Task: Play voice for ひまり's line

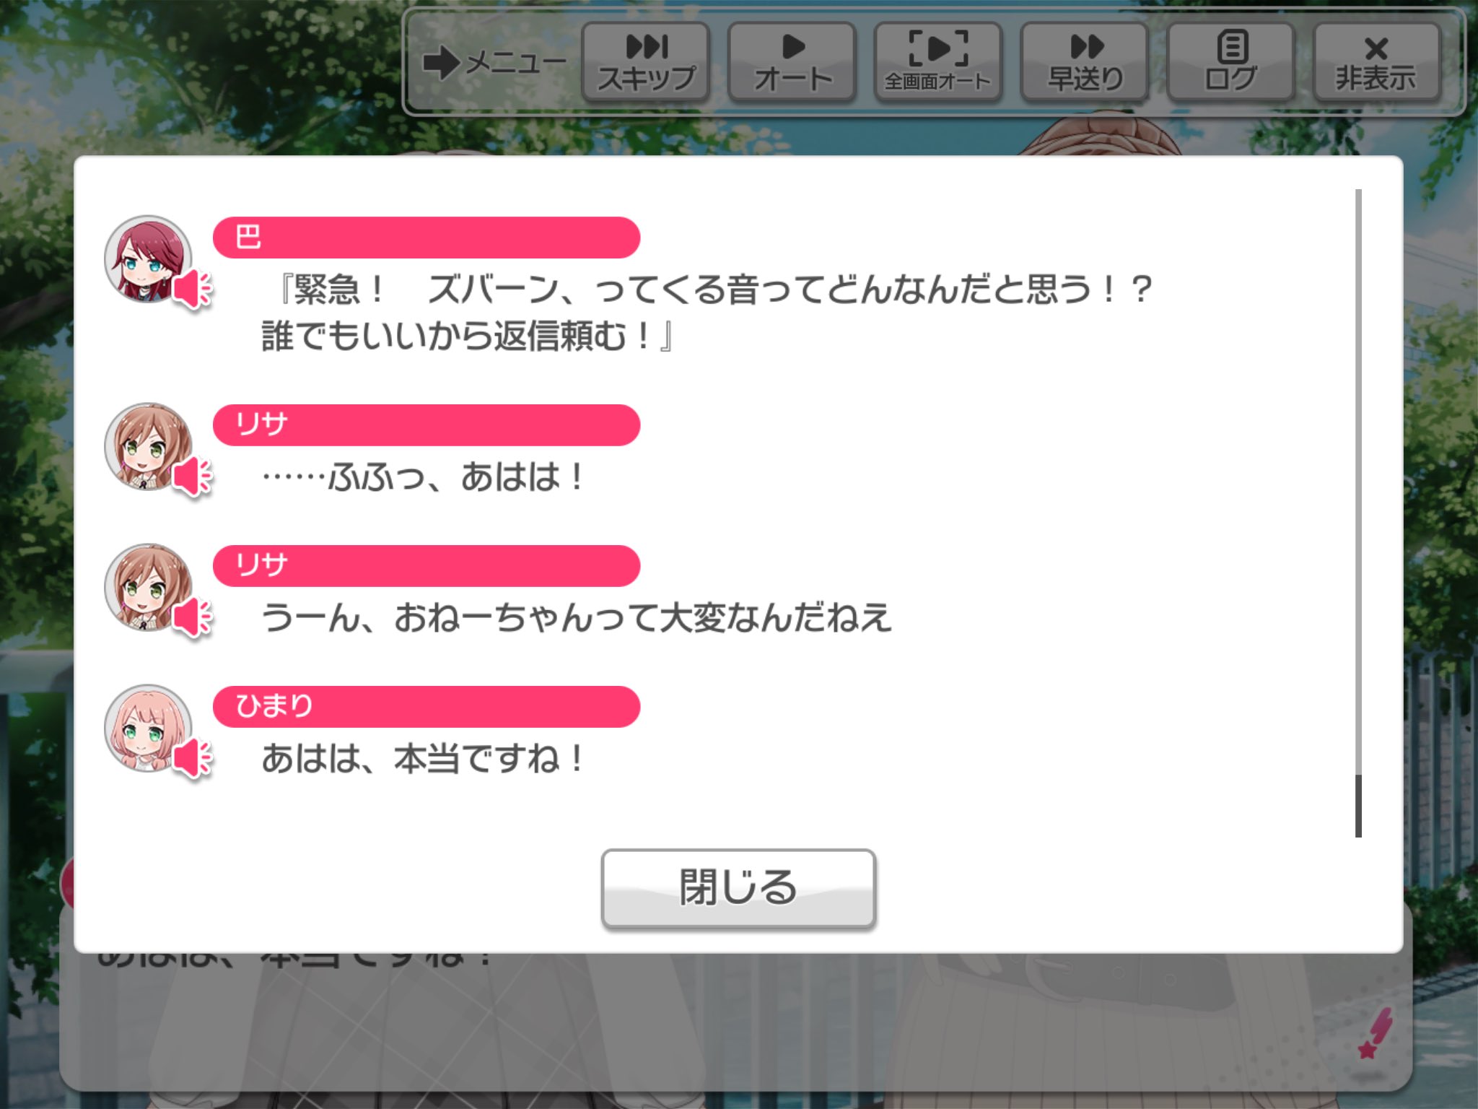Action: (x=193, y=759)
